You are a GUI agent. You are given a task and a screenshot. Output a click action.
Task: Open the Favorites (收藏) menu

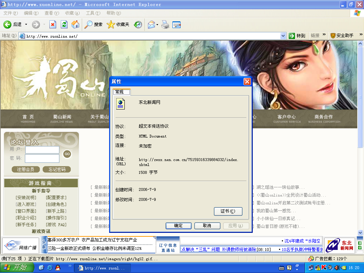73,13
